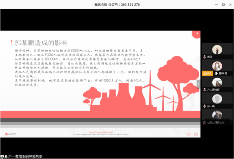This screenshot has height=159, width=234.
Task: Select the orange 主持人 host badge
Action: pos(208,73)
